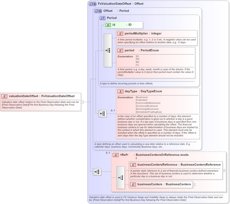
Task: Click the E icon for valuationDateOffset
Action: [4, 96]
